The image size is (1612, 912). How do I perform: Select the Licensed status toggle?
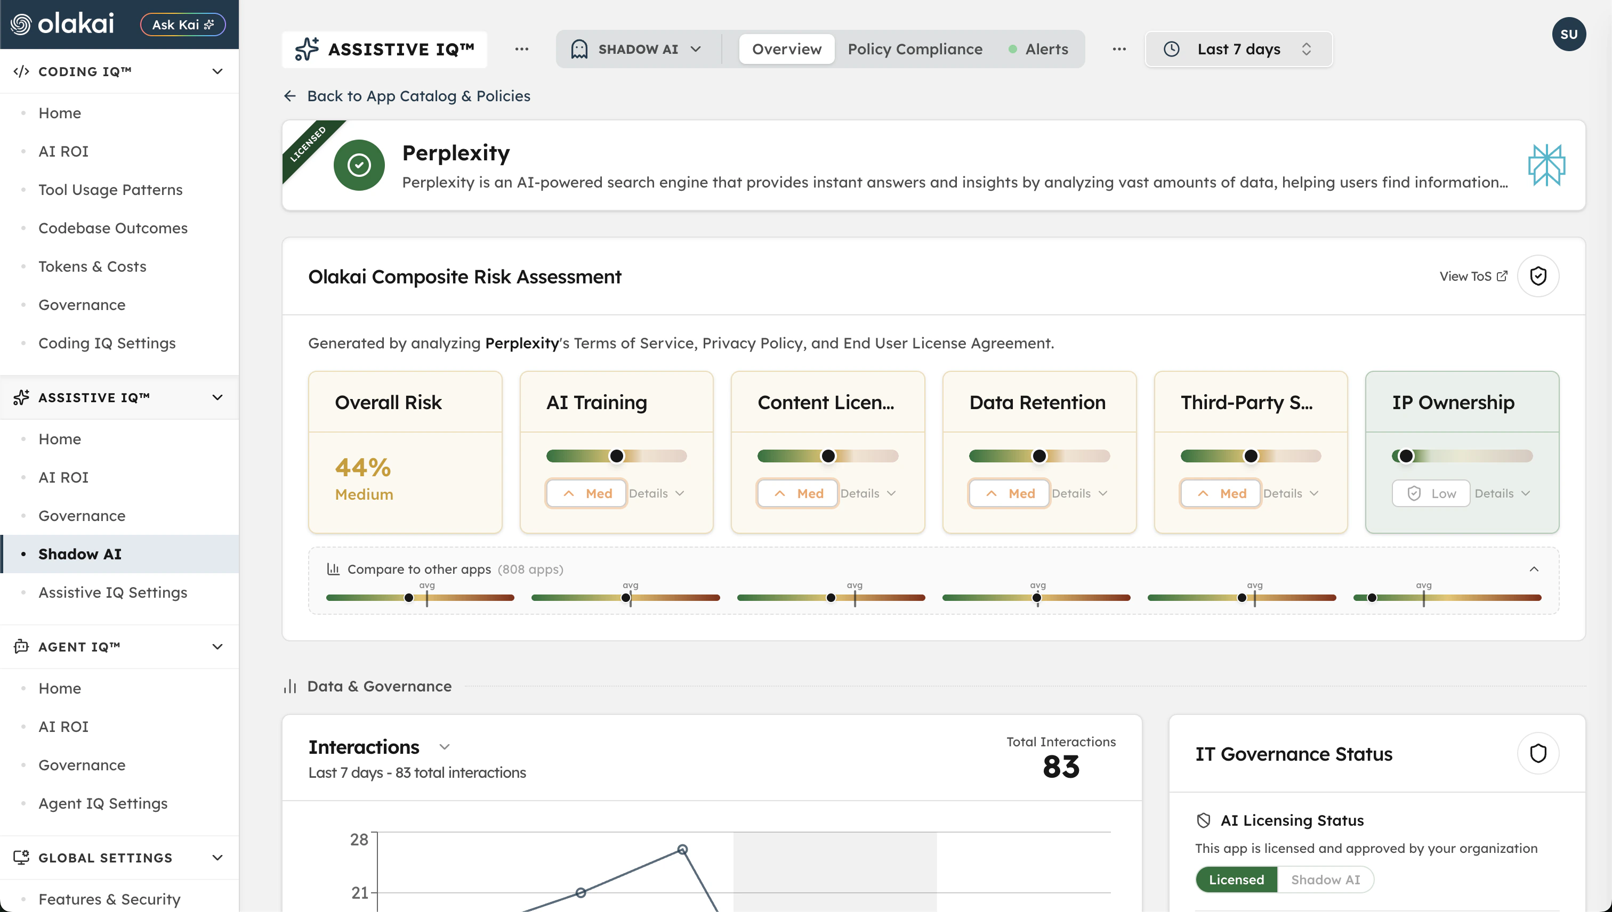[1236, 880]
